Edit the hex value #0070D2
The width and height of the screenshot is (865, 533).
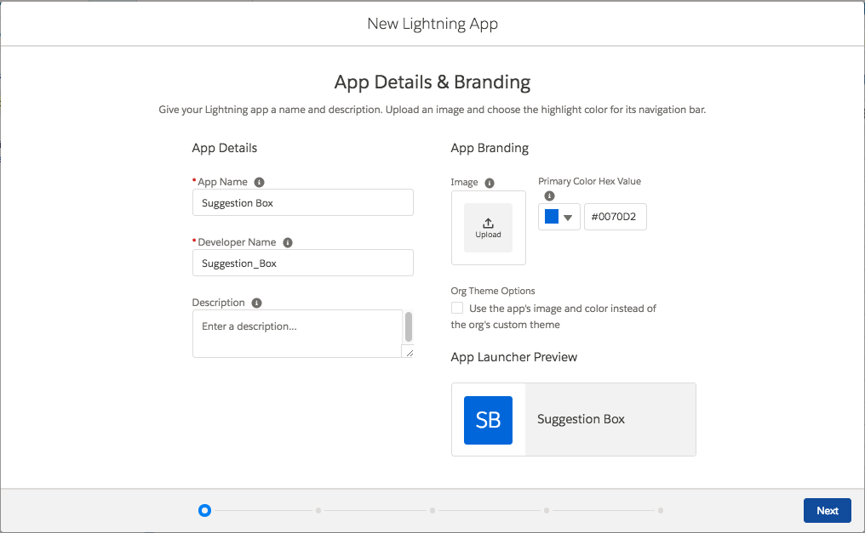point(615,217)
